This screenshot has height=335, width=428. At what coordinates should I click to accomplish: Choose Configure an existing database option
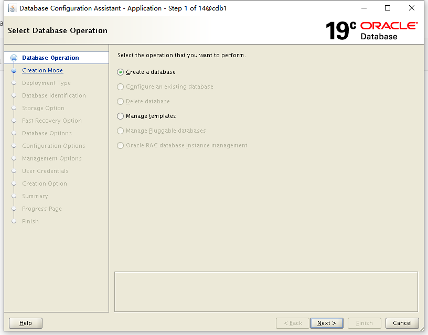[120, 87]
